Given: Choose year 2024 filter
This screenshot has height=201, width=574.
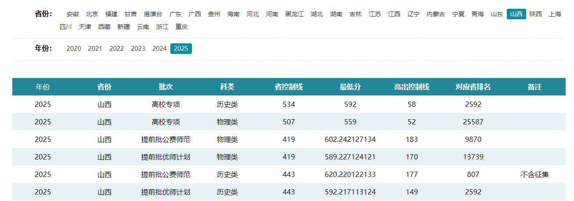Looking at the screenshot, I should (x=159, y=49).
